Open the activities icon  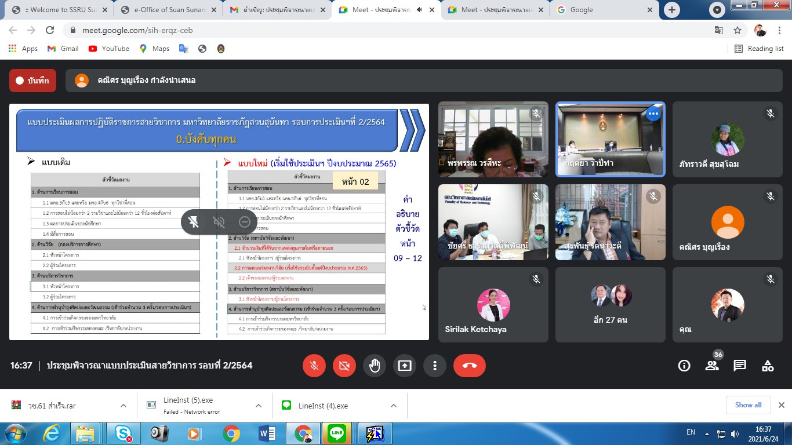pyautogui.click(x=768, y=366)
